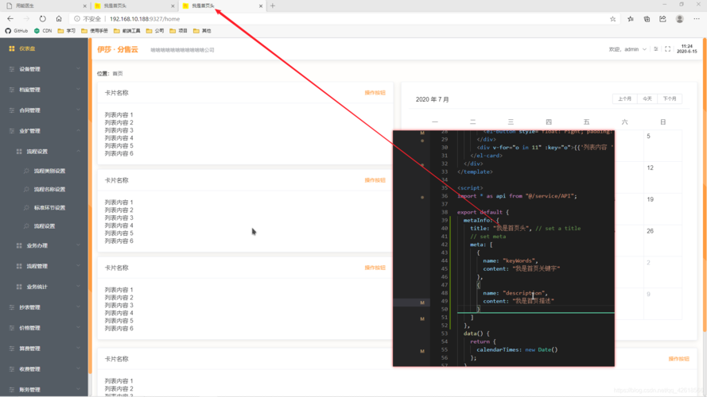Switch to the 用能医生 browser tab
The width and height of the screenshot is (707, 397).
(x=45, y=6)
